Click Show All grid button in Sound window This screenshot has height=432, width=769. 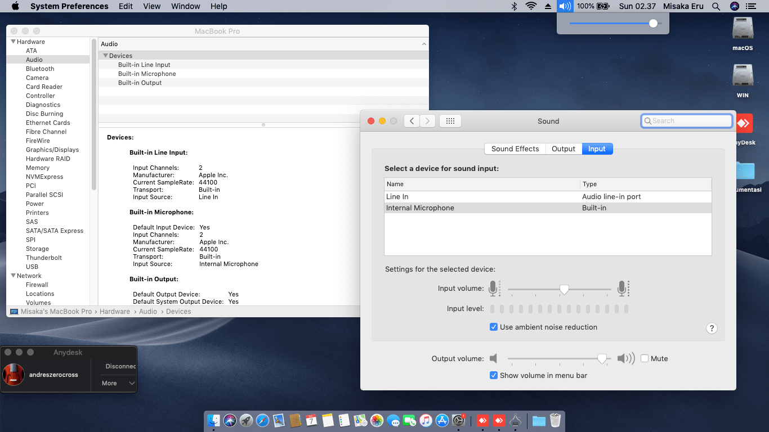coord(450,121)
